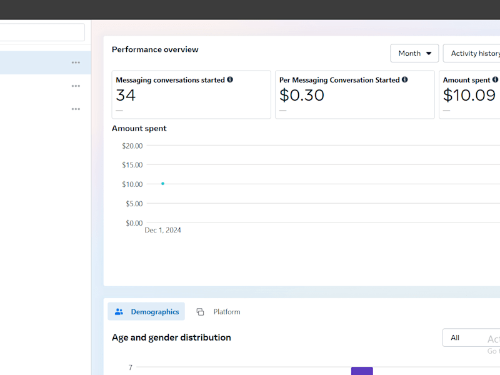Select the Messaging conversations started metric card

191,94
